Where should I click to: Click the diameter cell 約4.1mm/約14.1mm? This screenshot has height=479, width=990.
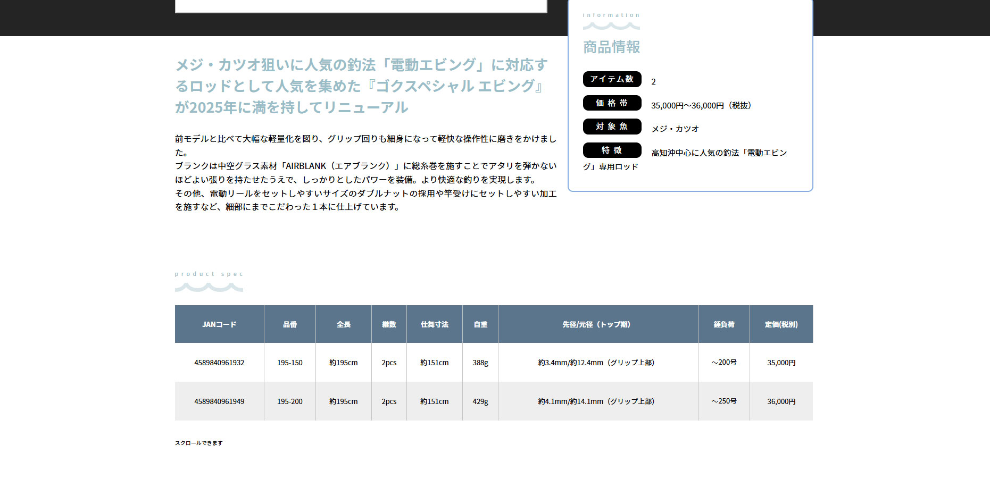pos(598,401)
